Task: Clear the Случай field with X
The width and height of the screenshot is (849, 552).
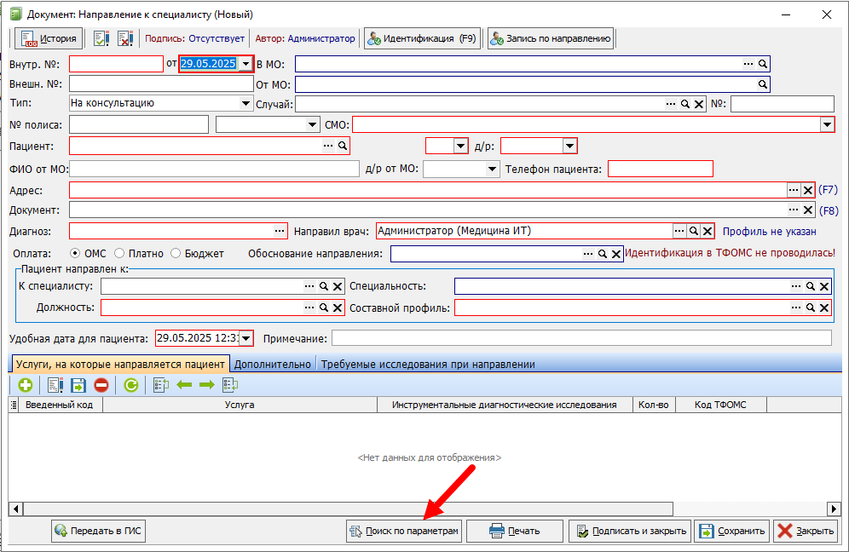Action: (x=699, y=104)
